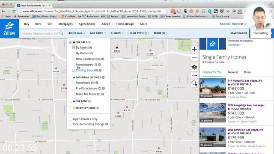Click the Coming Soon help question icon

100,70
